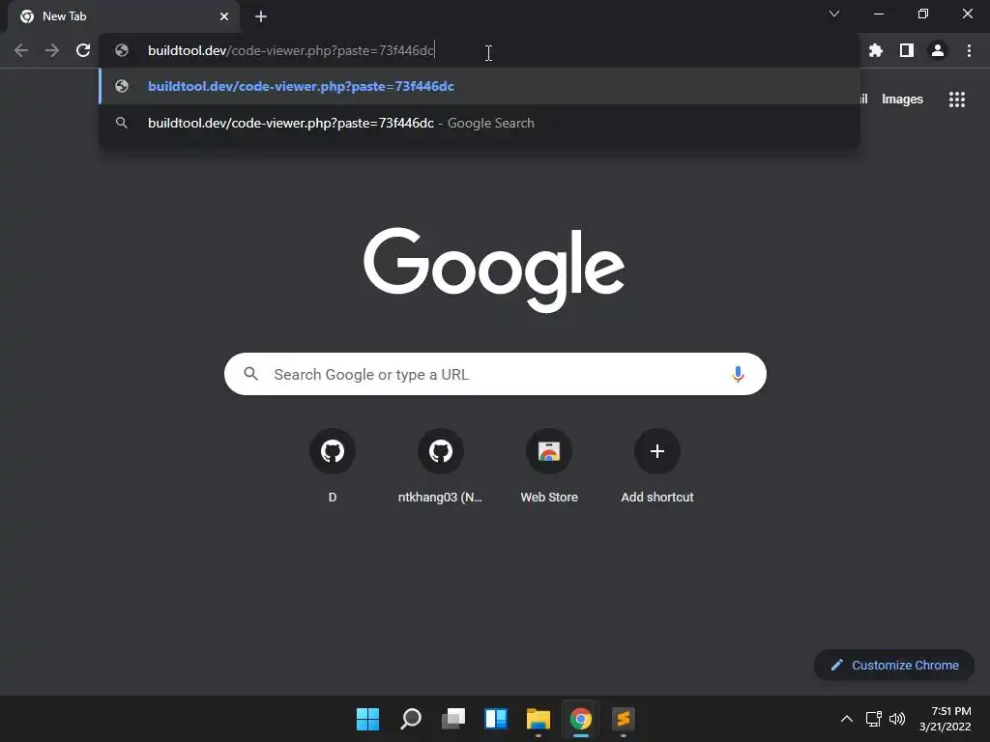Click the globe icon in the address bar
The image size is (990, 742).
[122, 50]
